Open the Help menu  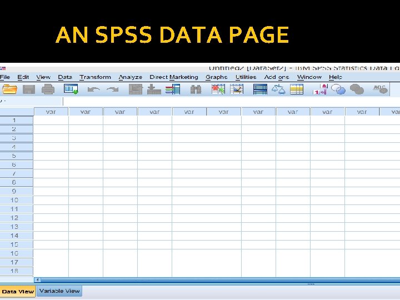(x=335, y=77)
